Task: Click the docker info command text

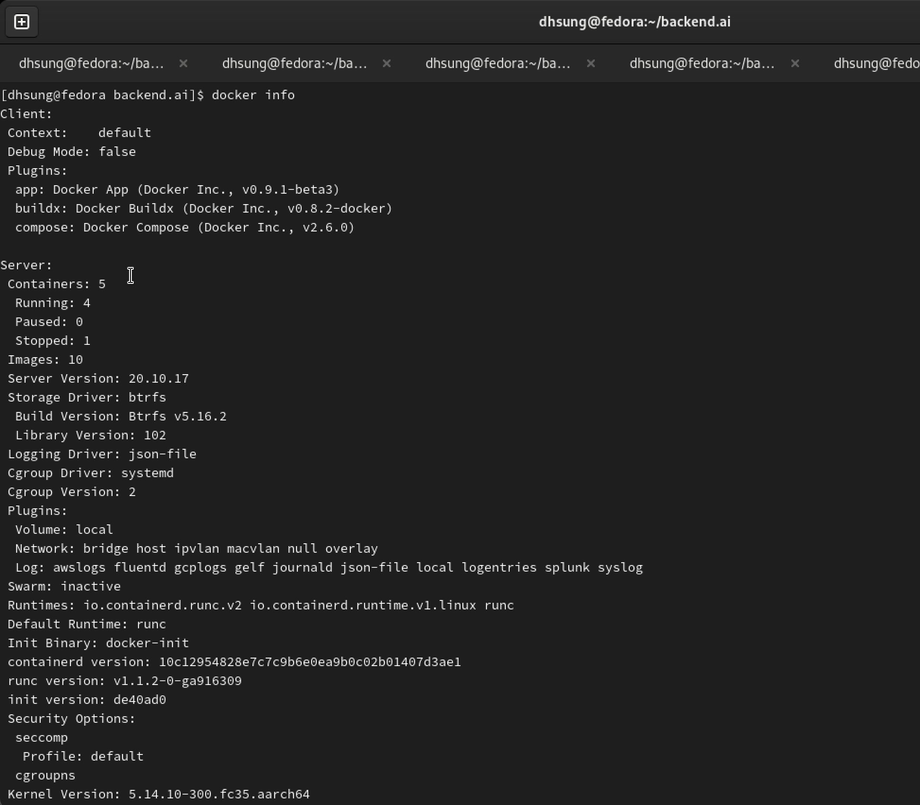Action: tap(254, 95)
